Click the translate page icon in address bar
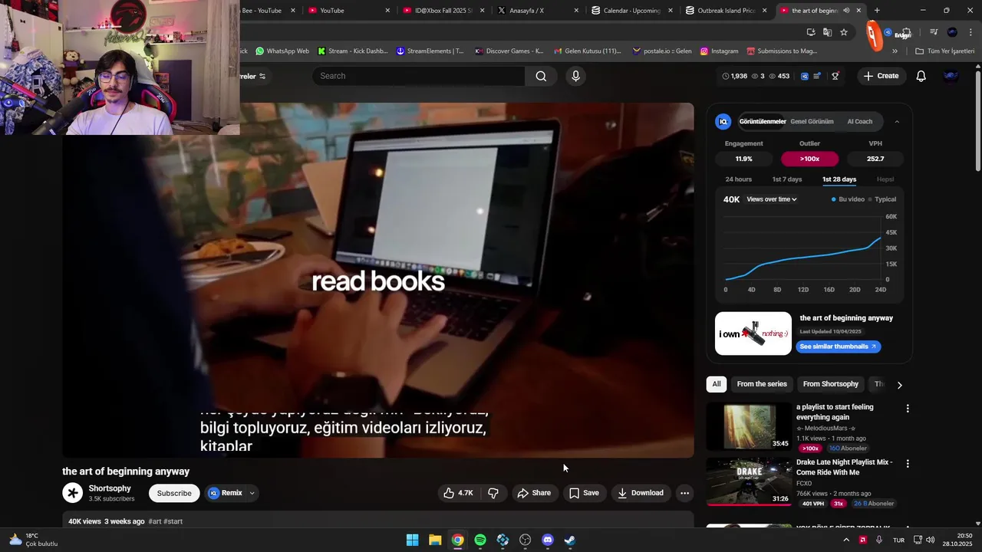The height and width of the screenshot is (552, 982). [x=827, y=32]
